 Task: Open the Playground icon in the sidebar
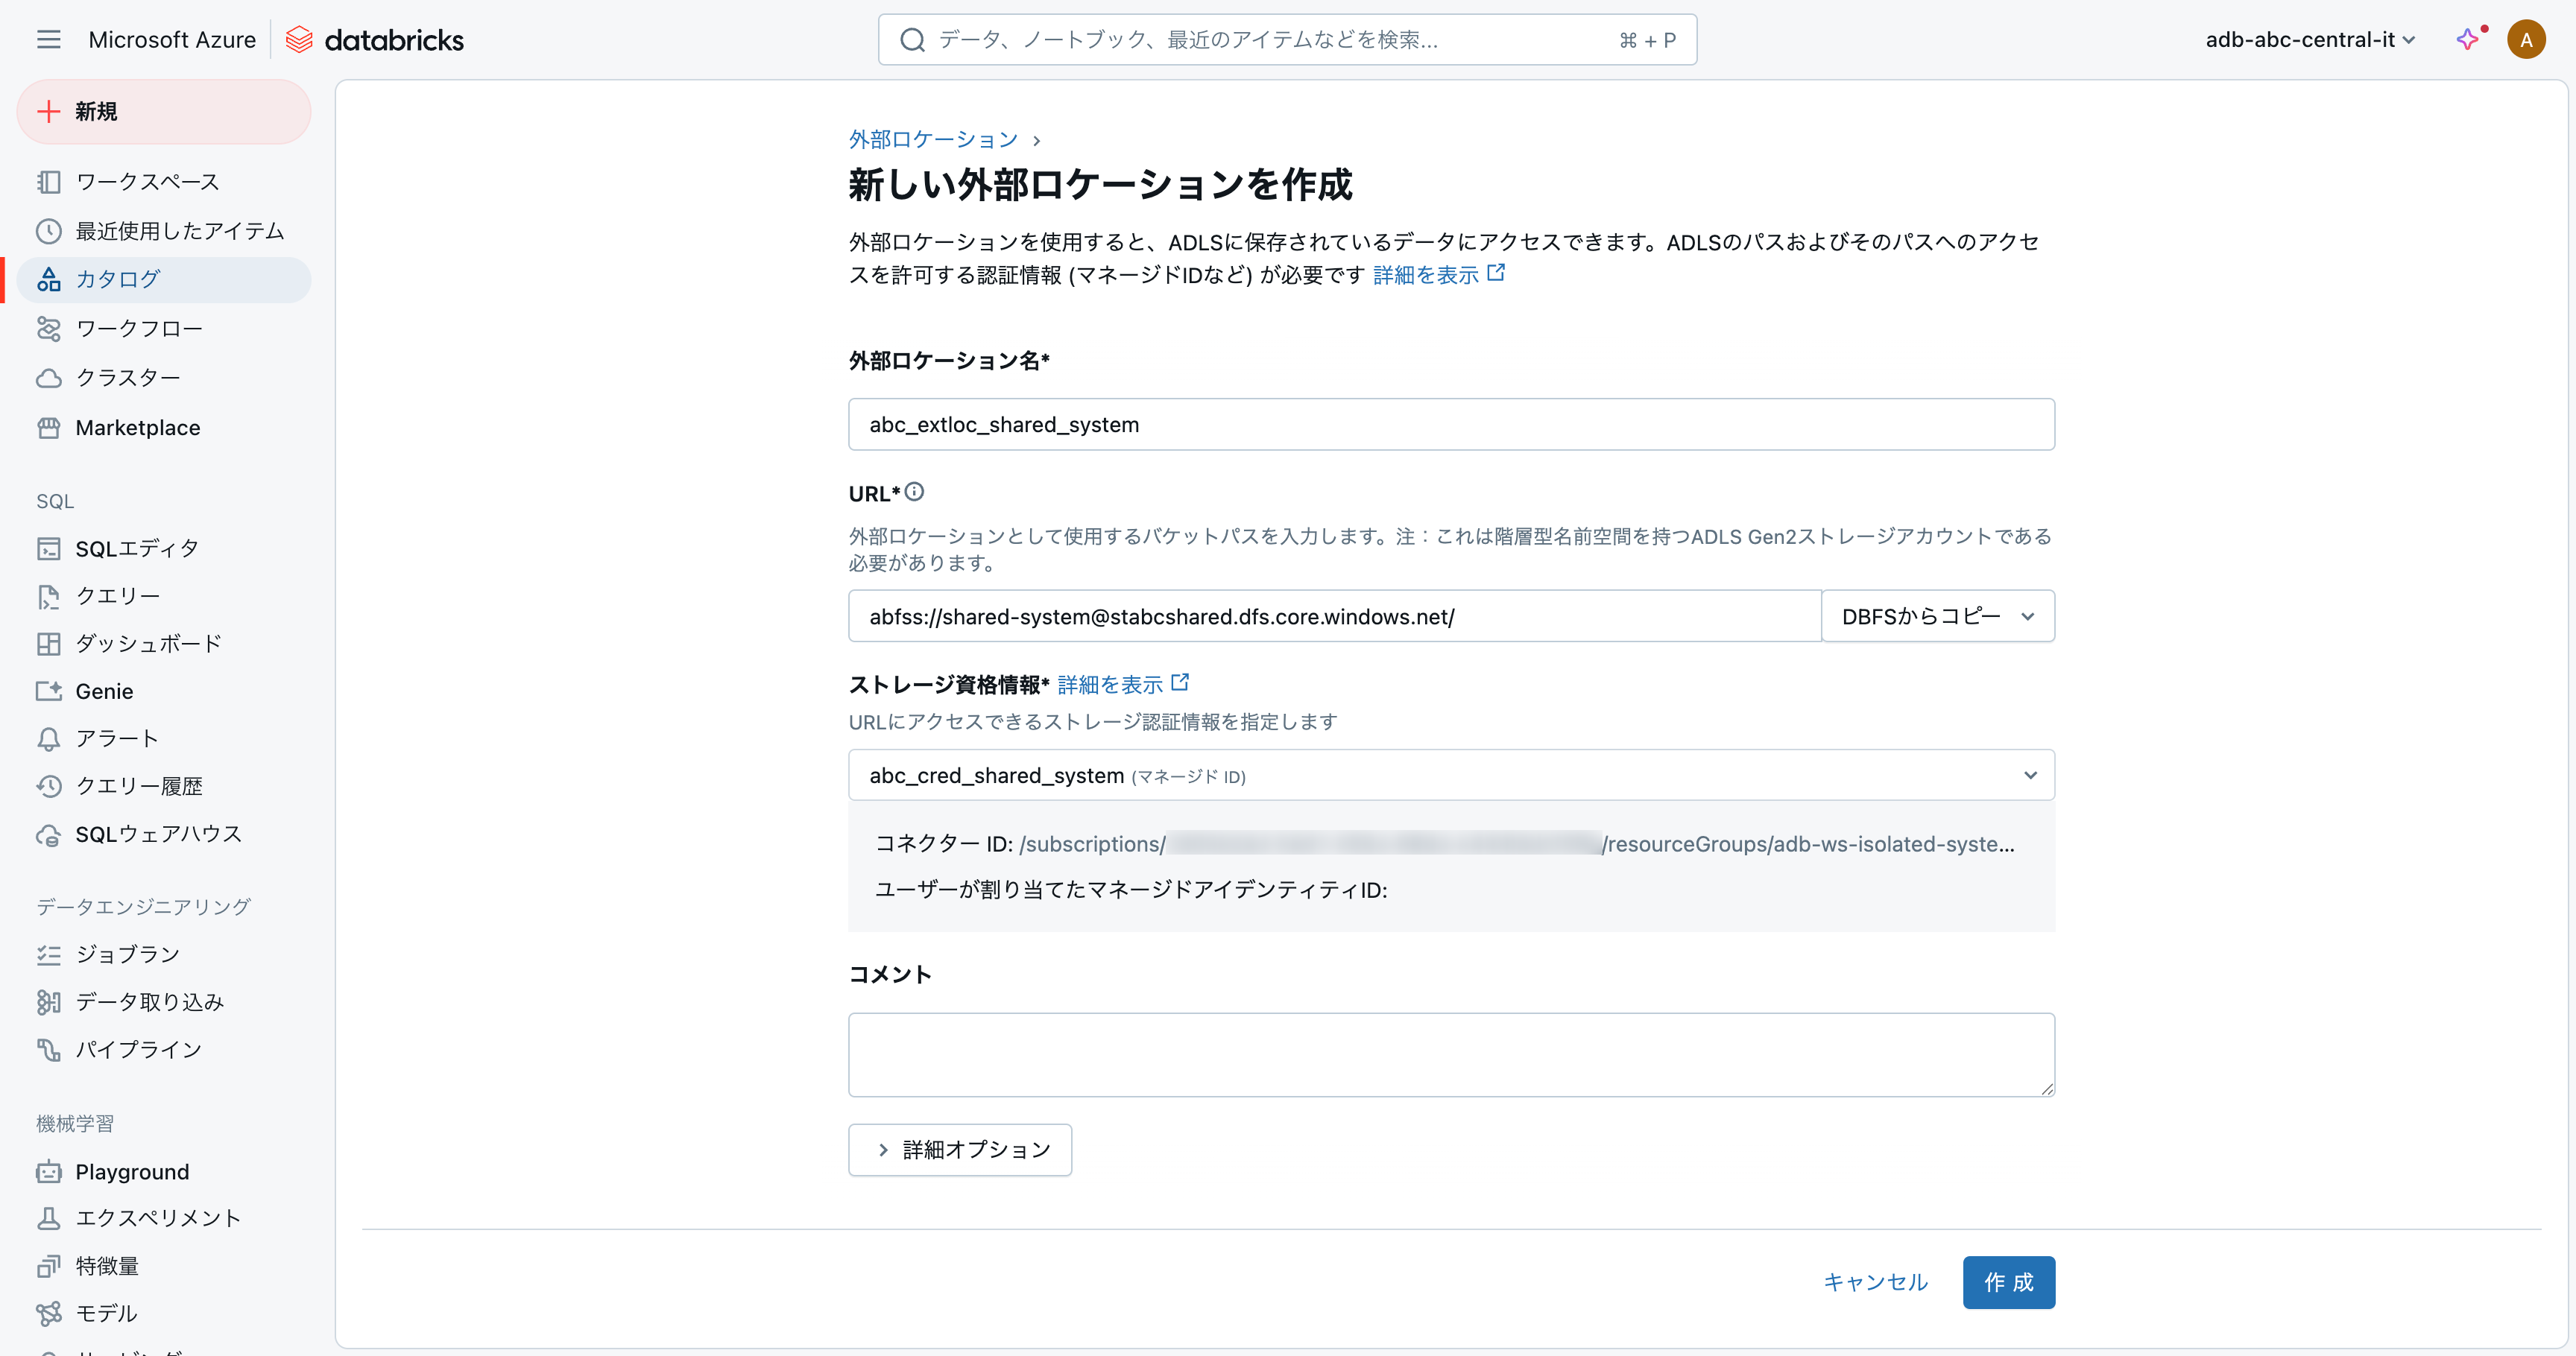(x=48, y=1172)
